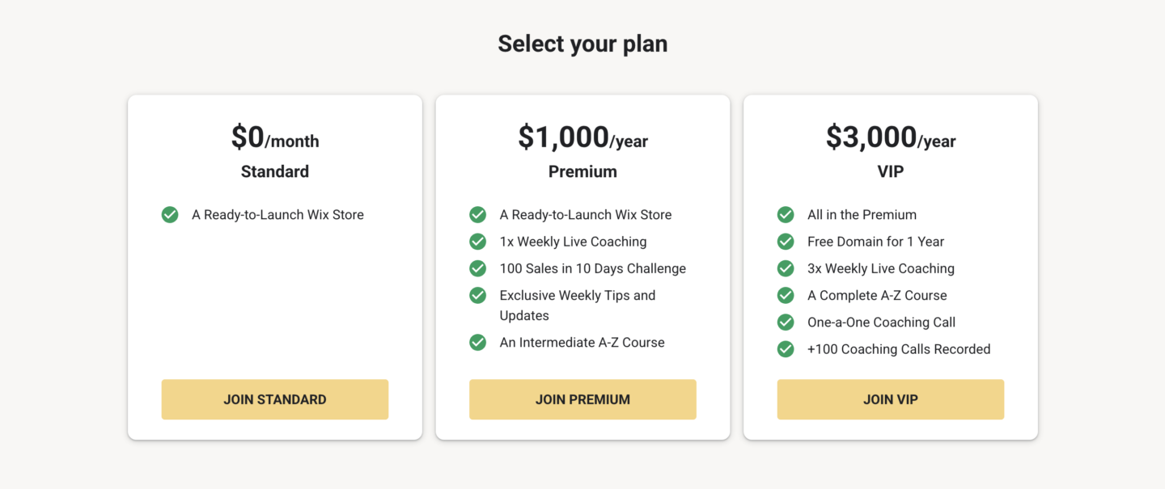Click the checkmark beside 3x Weekly Live Coaching
This screenshot has width=1165, height=489.
click(x=786, y=268)
